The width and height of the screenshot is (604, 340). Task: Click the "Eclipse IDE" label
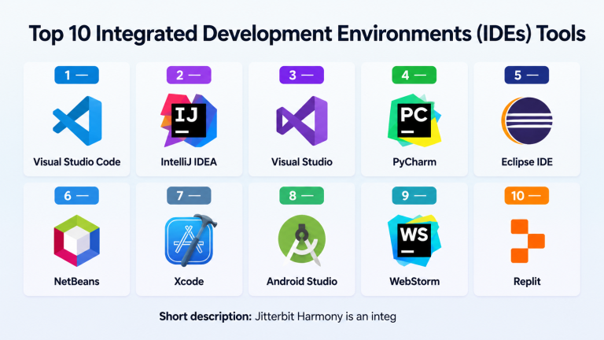click(527, 162)
